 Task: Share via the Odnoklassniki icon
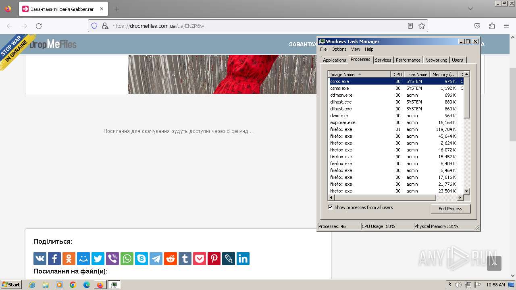point(69,259)
